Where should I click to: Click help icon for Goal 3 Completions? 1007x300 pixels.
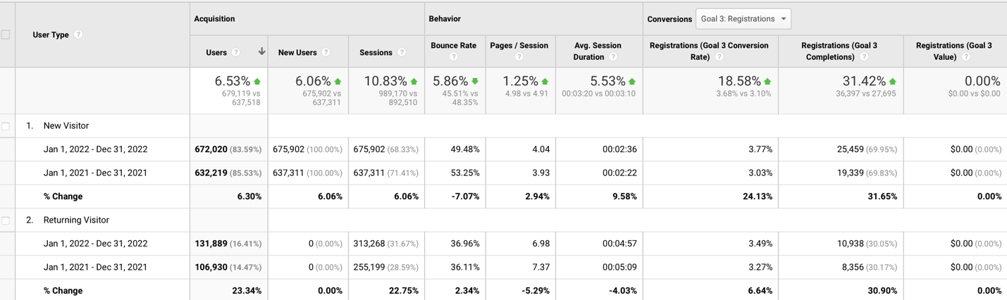coord(864,57)
